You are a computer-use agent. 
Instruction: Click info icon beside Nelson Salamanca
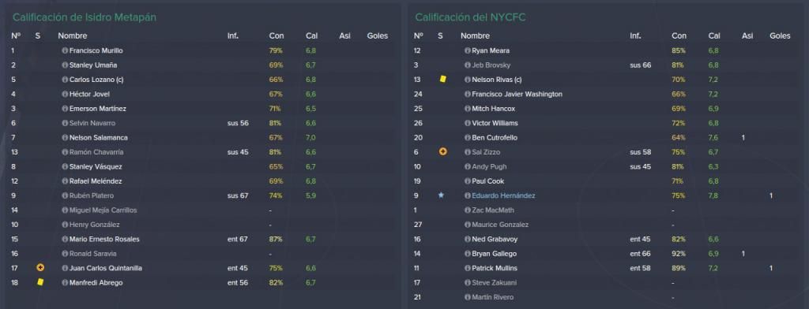tap(65, 138)
